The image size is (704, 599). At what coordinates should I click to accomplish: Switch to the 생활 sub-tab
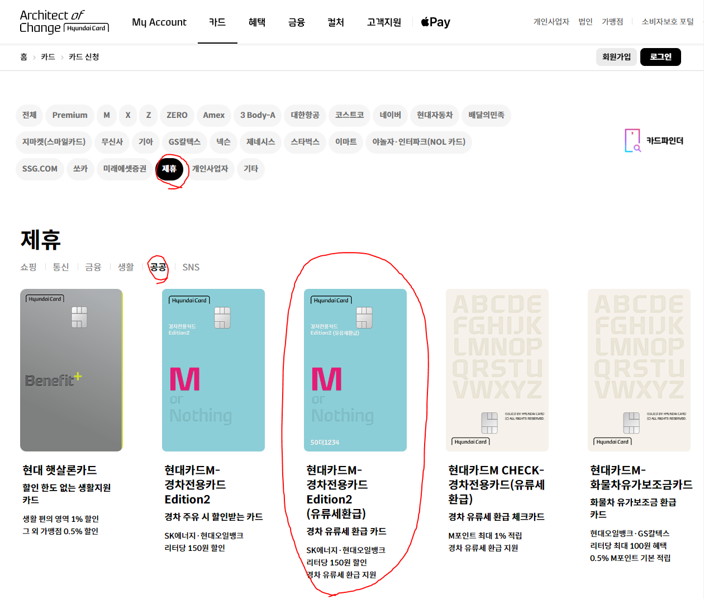126,267
